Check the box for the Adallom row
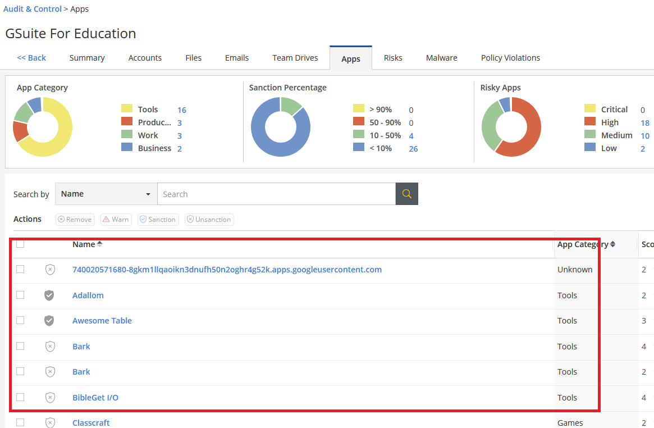Screen dimensions: 654x428 click(x=20, y=295)
